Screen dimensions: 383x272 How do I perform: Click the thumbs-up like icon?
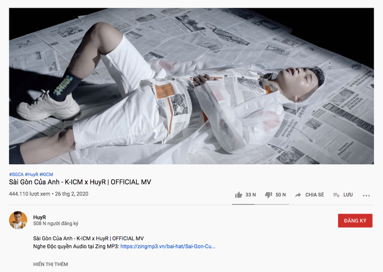click(239, 195)
